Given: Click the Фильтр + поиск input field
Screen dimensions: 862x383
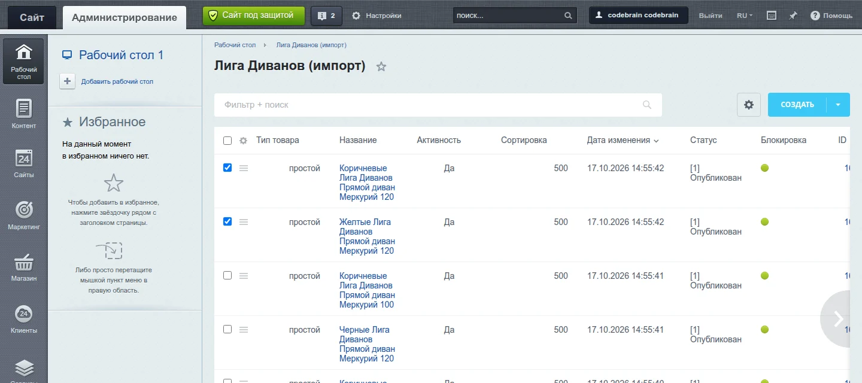Looking at the screenshot, I should (x=438, y=105).
